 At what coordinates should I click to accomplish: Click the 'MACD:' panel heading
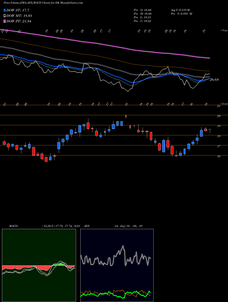click(13, 226)
